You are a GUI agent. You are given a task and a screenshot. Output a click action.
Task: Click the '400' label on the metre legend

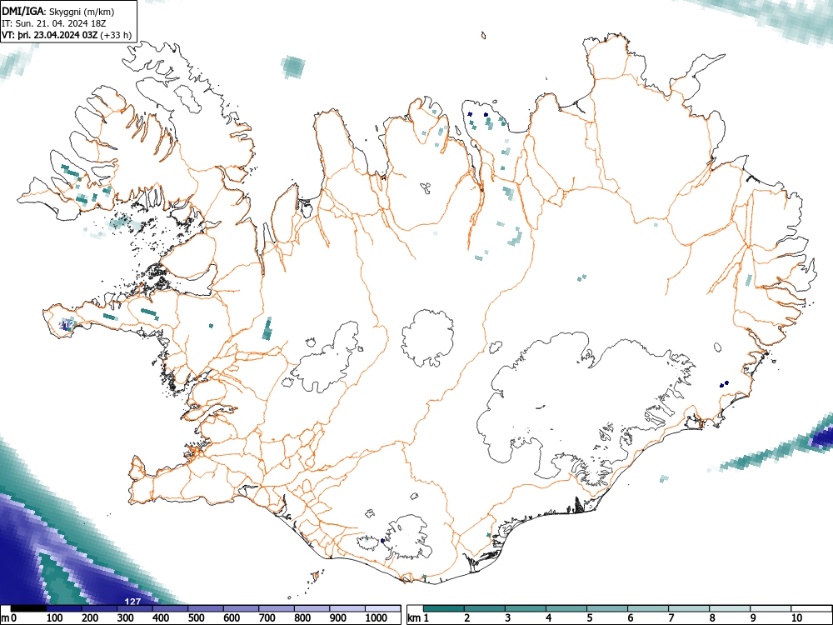(x=161, y=618)
